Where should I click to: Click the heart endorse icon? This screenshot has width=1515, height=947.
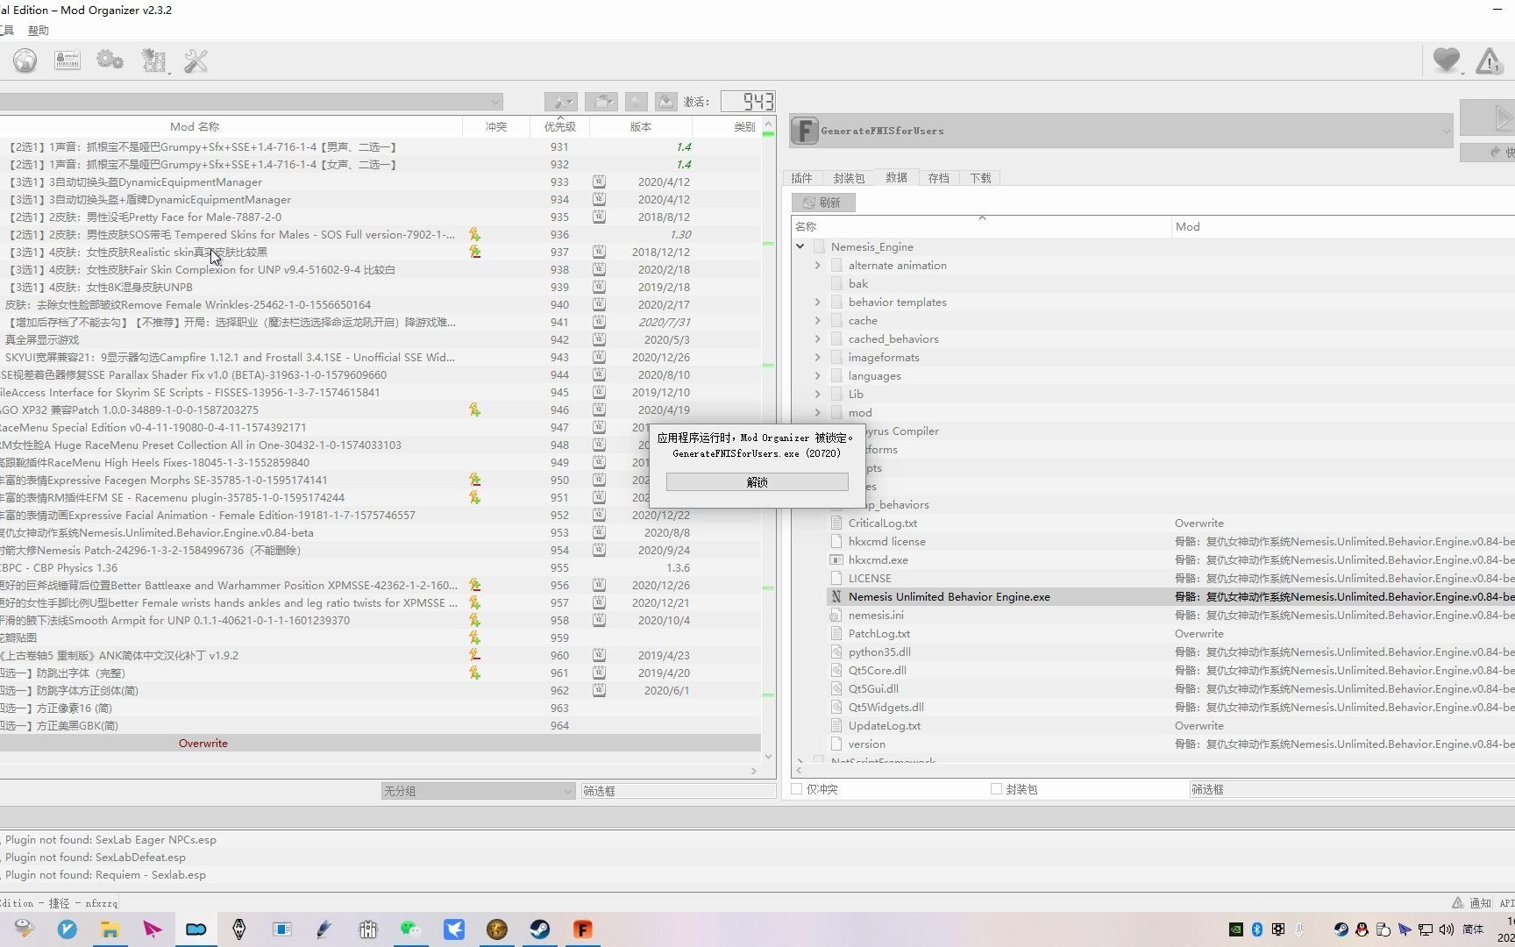1447,61
